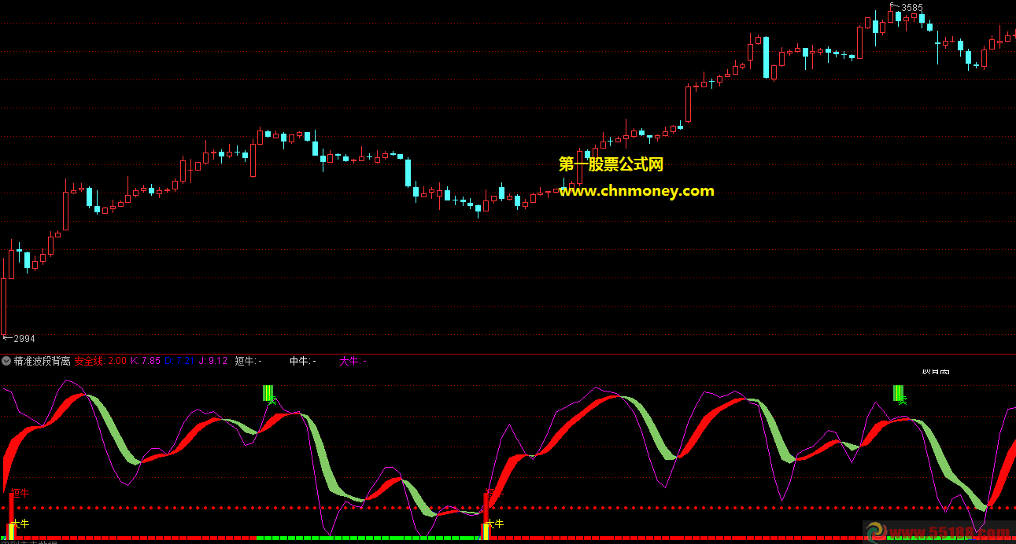Select the later green 卖 sell signal marker
This screenshot has width=1016, height=544.
pos(900,393)
